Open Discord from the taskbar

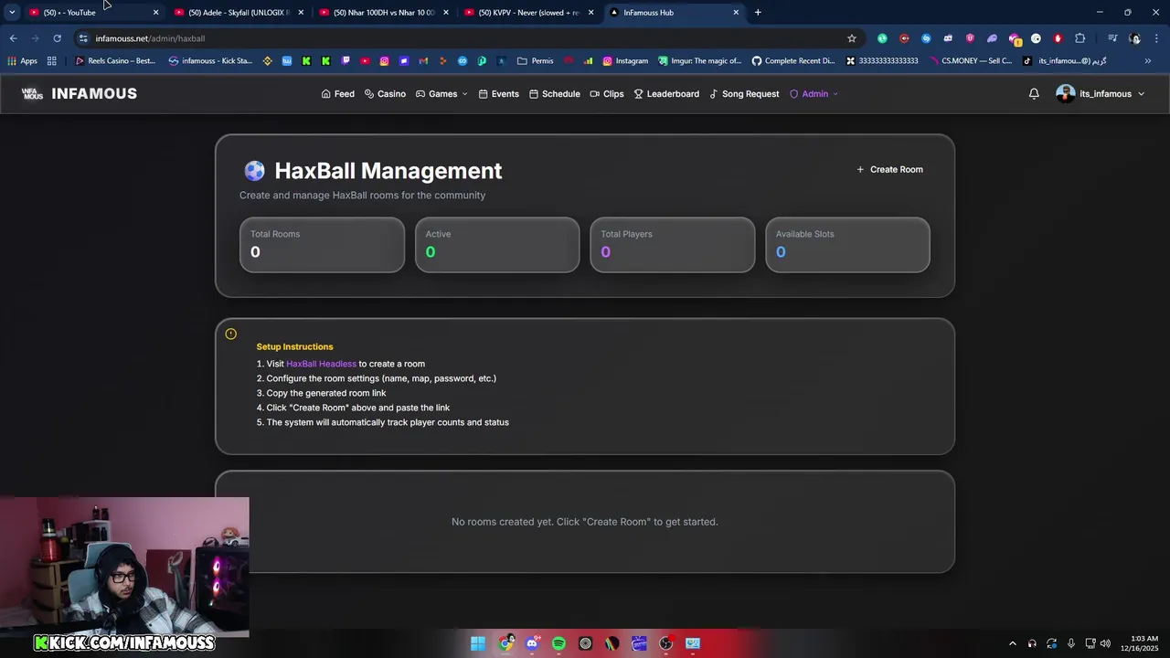pos(532,643)
